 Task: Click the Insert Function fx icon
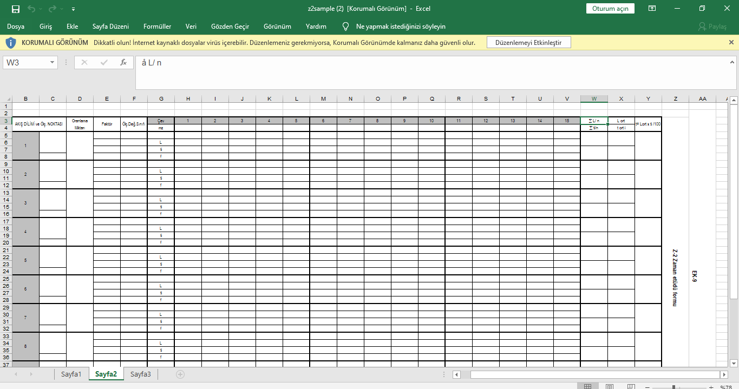tap(123, 62)
